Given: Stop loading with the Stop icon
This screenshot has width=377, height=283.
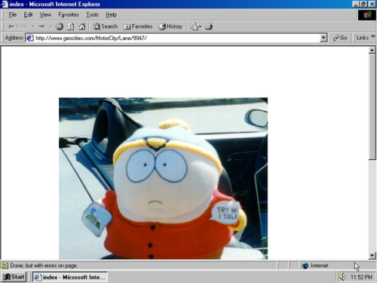Looking at the screenshot, I should click(60, 26).
